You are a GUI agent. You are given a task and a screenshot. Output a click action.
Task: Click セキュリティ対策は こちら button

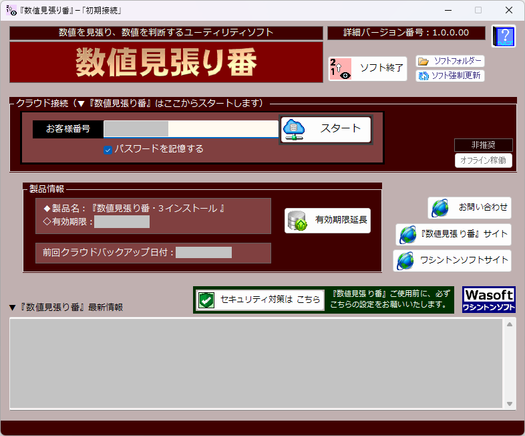tap(260, 300)
